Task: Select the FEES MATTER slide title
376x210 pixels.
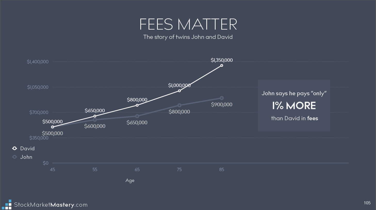Action: tap(188, 24)
